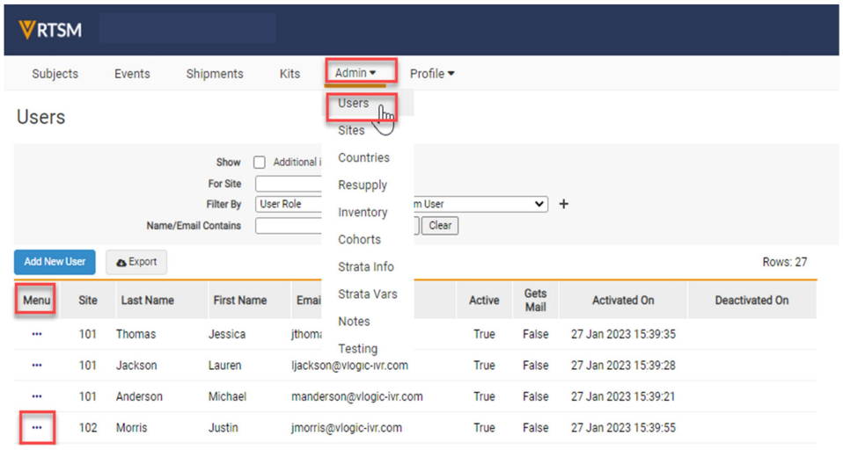843x450 pixels.
Task: Click the RTSM logo
Action: (50, 30)
